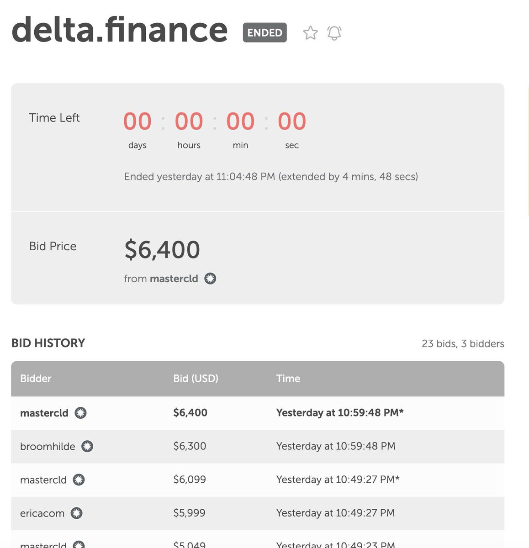Click the BID HISTORY heading

coord(48,343)
